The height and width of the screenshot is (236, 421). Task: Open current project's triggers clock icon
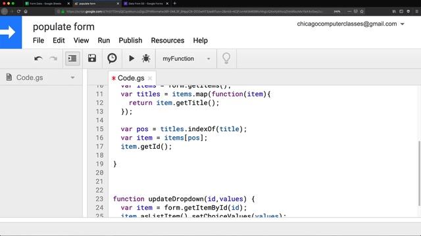(x=112, y=58)
